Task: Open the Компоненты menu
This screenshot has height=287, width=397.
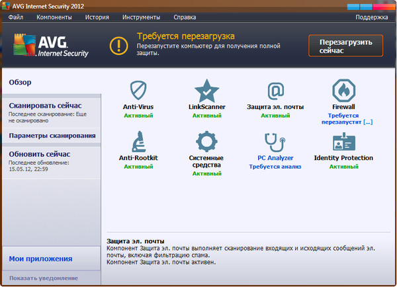Action: 54,17
